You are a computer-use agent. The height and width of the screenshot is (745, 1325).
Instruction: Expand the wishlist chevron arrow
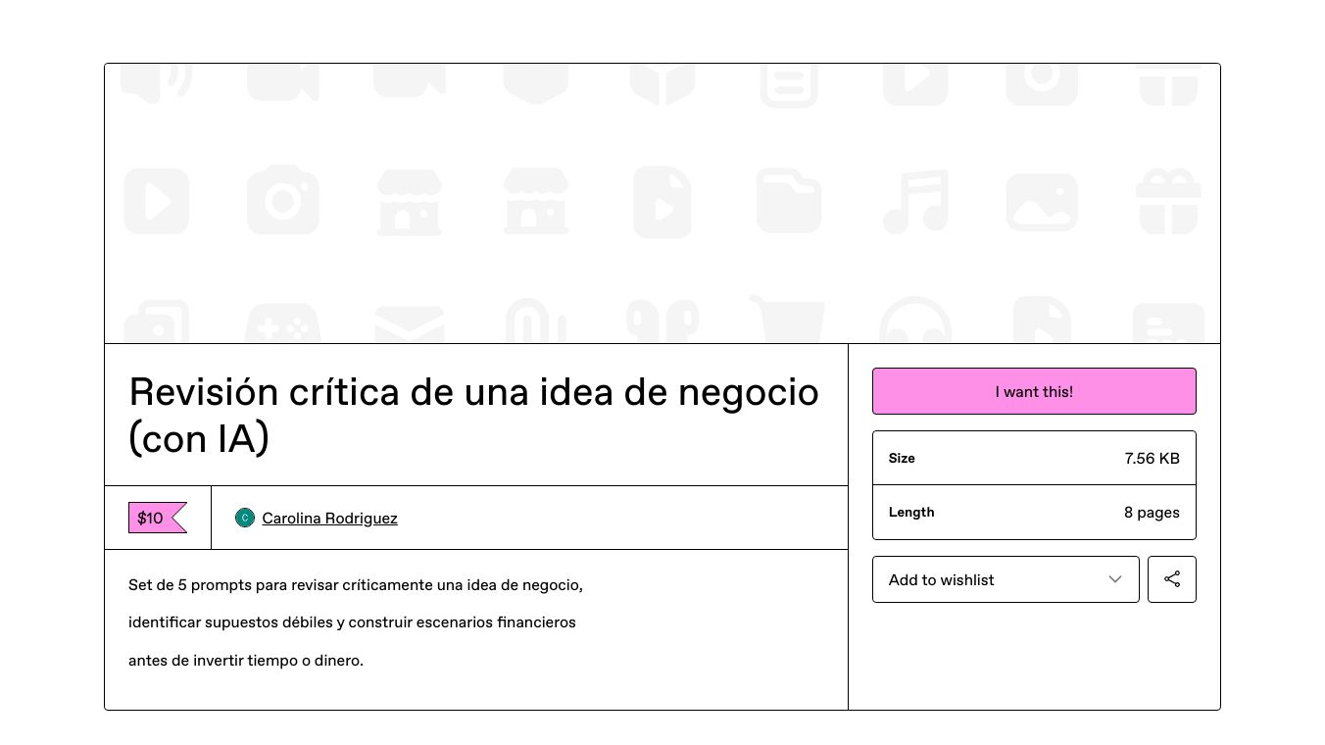click(x=1115, y=579)
